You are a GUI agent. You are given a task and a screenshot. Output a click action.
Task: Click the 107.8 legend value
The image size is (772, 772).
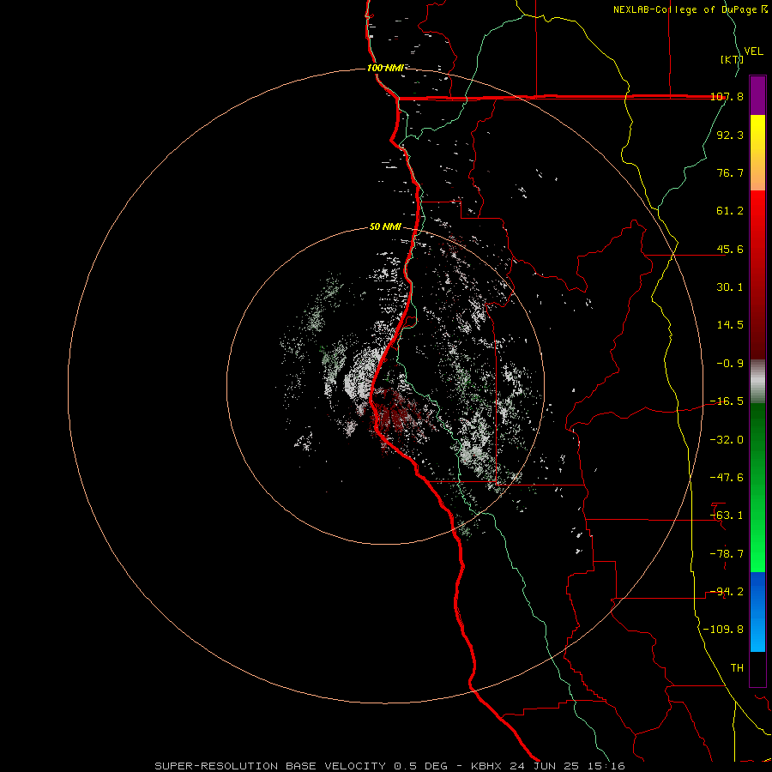727,97
